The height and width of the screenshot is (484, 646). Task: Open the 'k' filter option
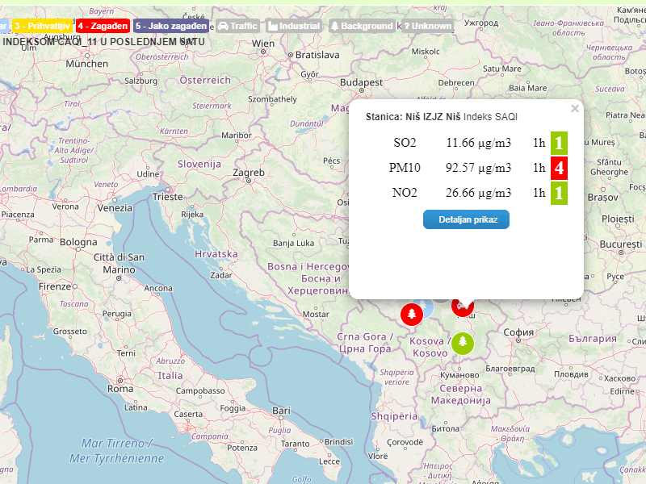click(x=399, y=25)
